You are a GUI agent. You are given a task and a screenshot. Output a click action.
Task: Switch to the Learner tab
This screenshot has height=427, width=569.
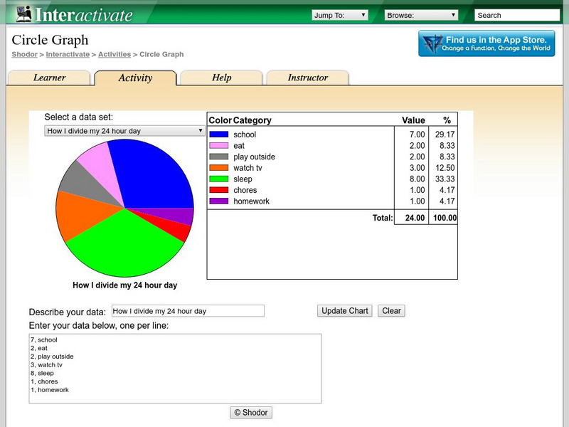pyautogui.click(x=49, y=78)
